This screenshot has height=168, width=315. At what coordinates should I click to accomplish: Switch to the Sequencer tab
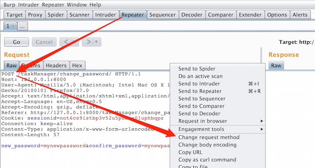pos(163,15)
